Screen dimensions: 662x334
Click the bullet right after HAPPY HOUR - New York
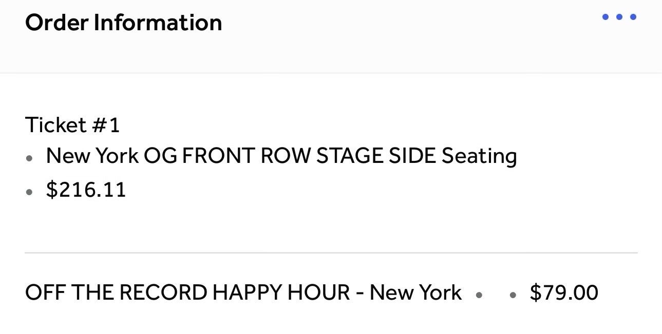(x=479, y=295)
